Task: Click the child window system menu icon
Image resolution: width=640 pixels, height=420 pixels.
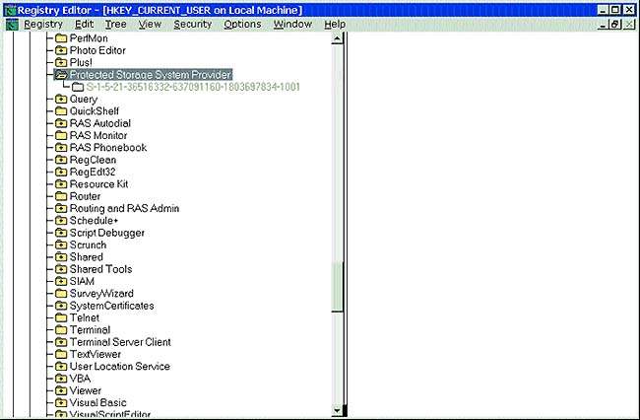Action: pos(12,25)
